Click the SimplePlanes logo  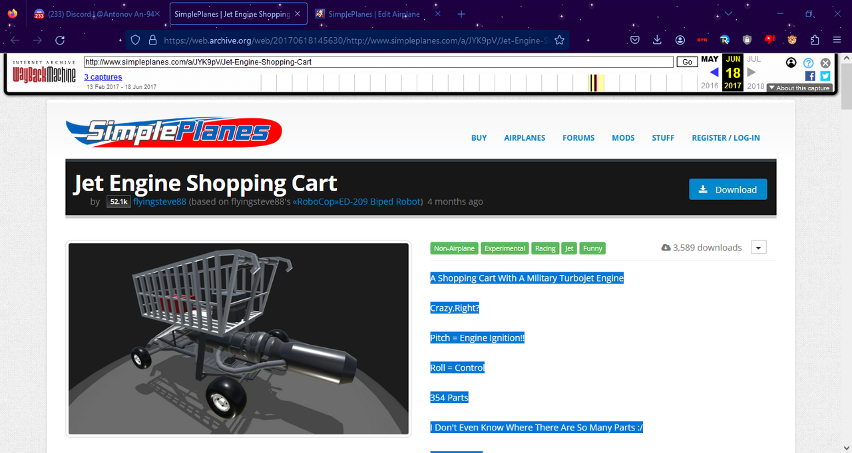[x=174, y=132]
